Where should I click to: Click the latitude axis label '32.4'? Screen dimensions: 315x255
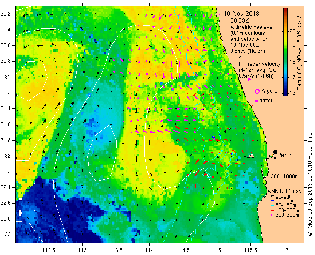coord(6,187)
